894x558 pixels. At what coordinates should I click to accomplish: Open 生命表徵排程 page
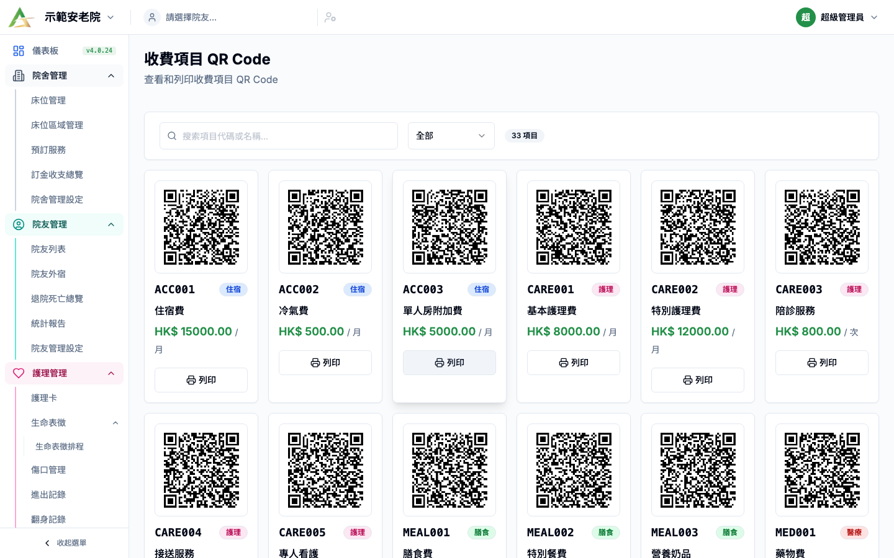(x=60, y=446)
